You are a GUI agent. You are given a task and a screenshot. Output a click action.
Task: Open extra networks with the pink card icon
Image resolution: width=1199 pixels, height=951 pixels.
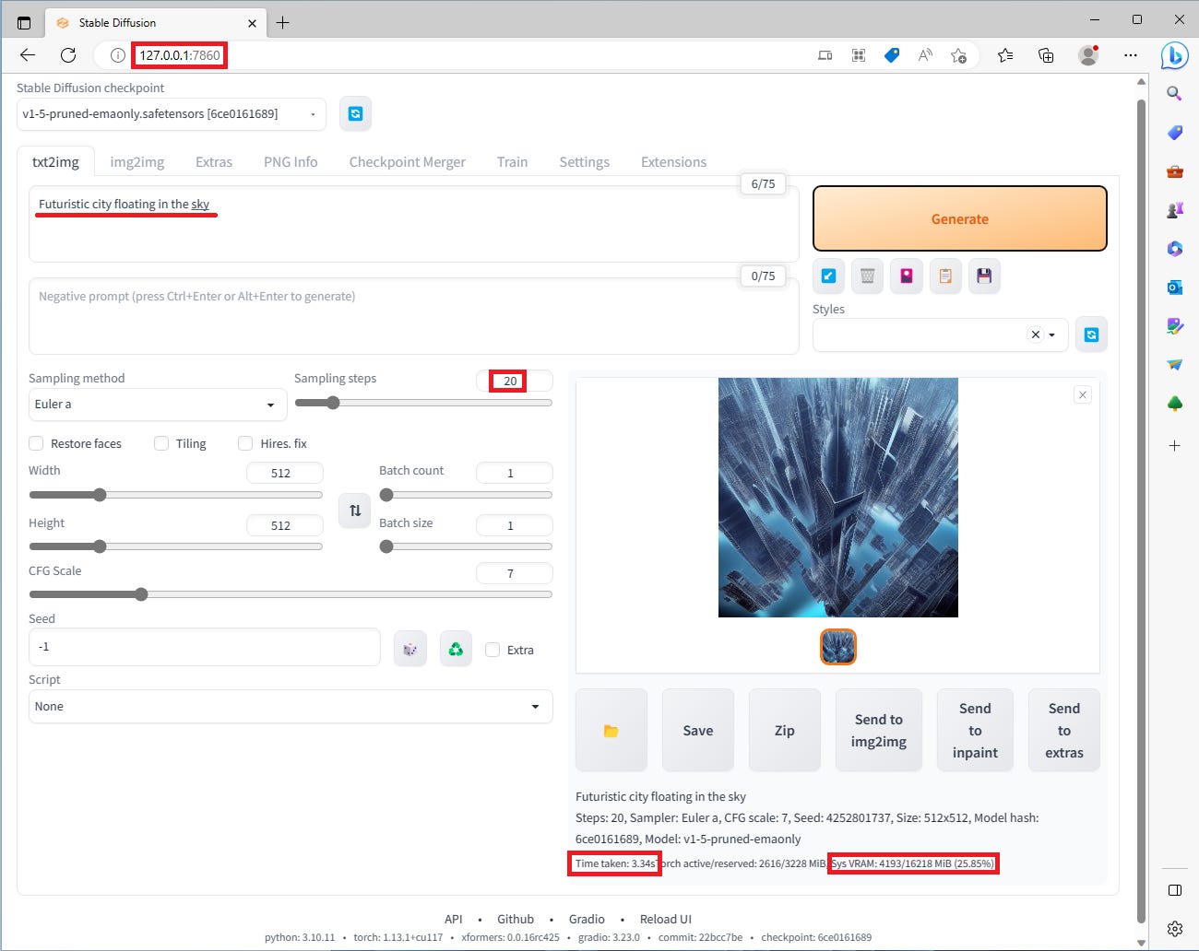(x=906, y=276)
